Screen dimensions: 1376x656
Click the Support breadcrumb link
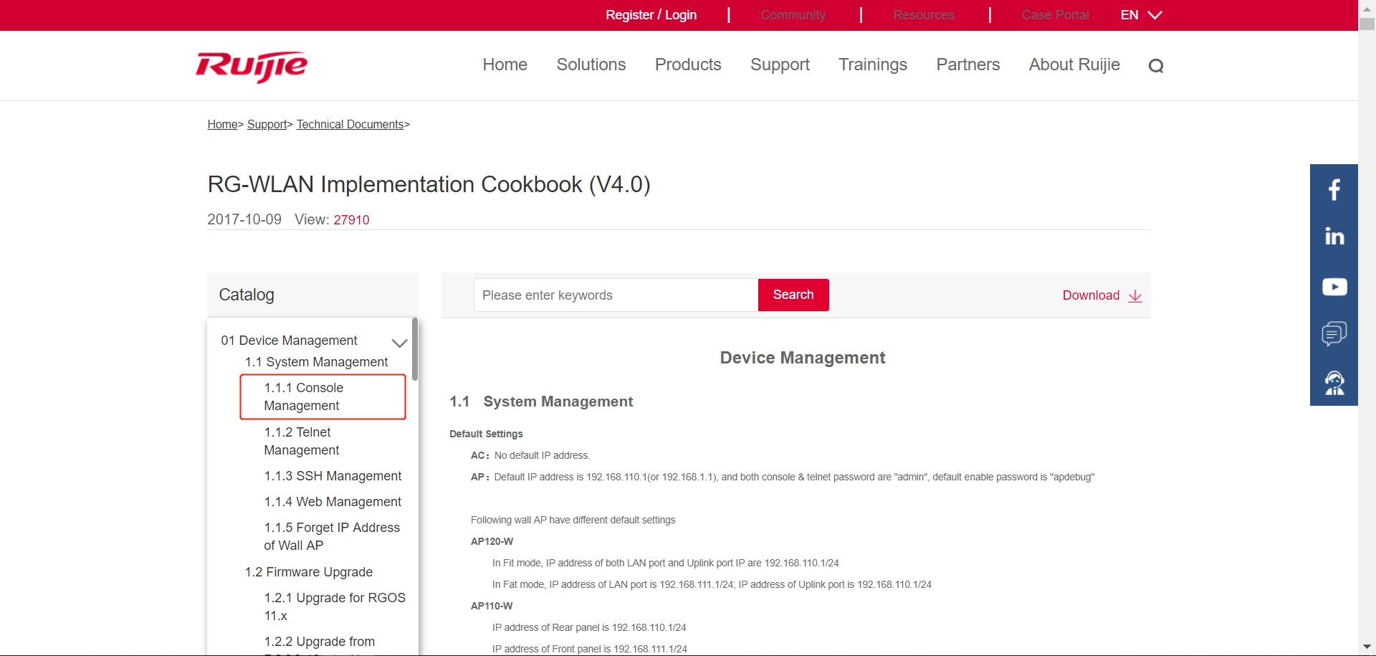(x=267, y=125)
